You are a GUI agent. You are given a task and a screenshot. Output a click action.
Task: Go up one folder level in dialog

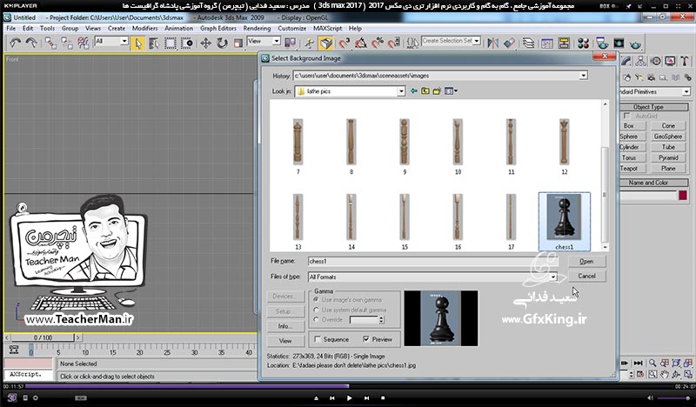pyautogui.click(x=425, y=91)
